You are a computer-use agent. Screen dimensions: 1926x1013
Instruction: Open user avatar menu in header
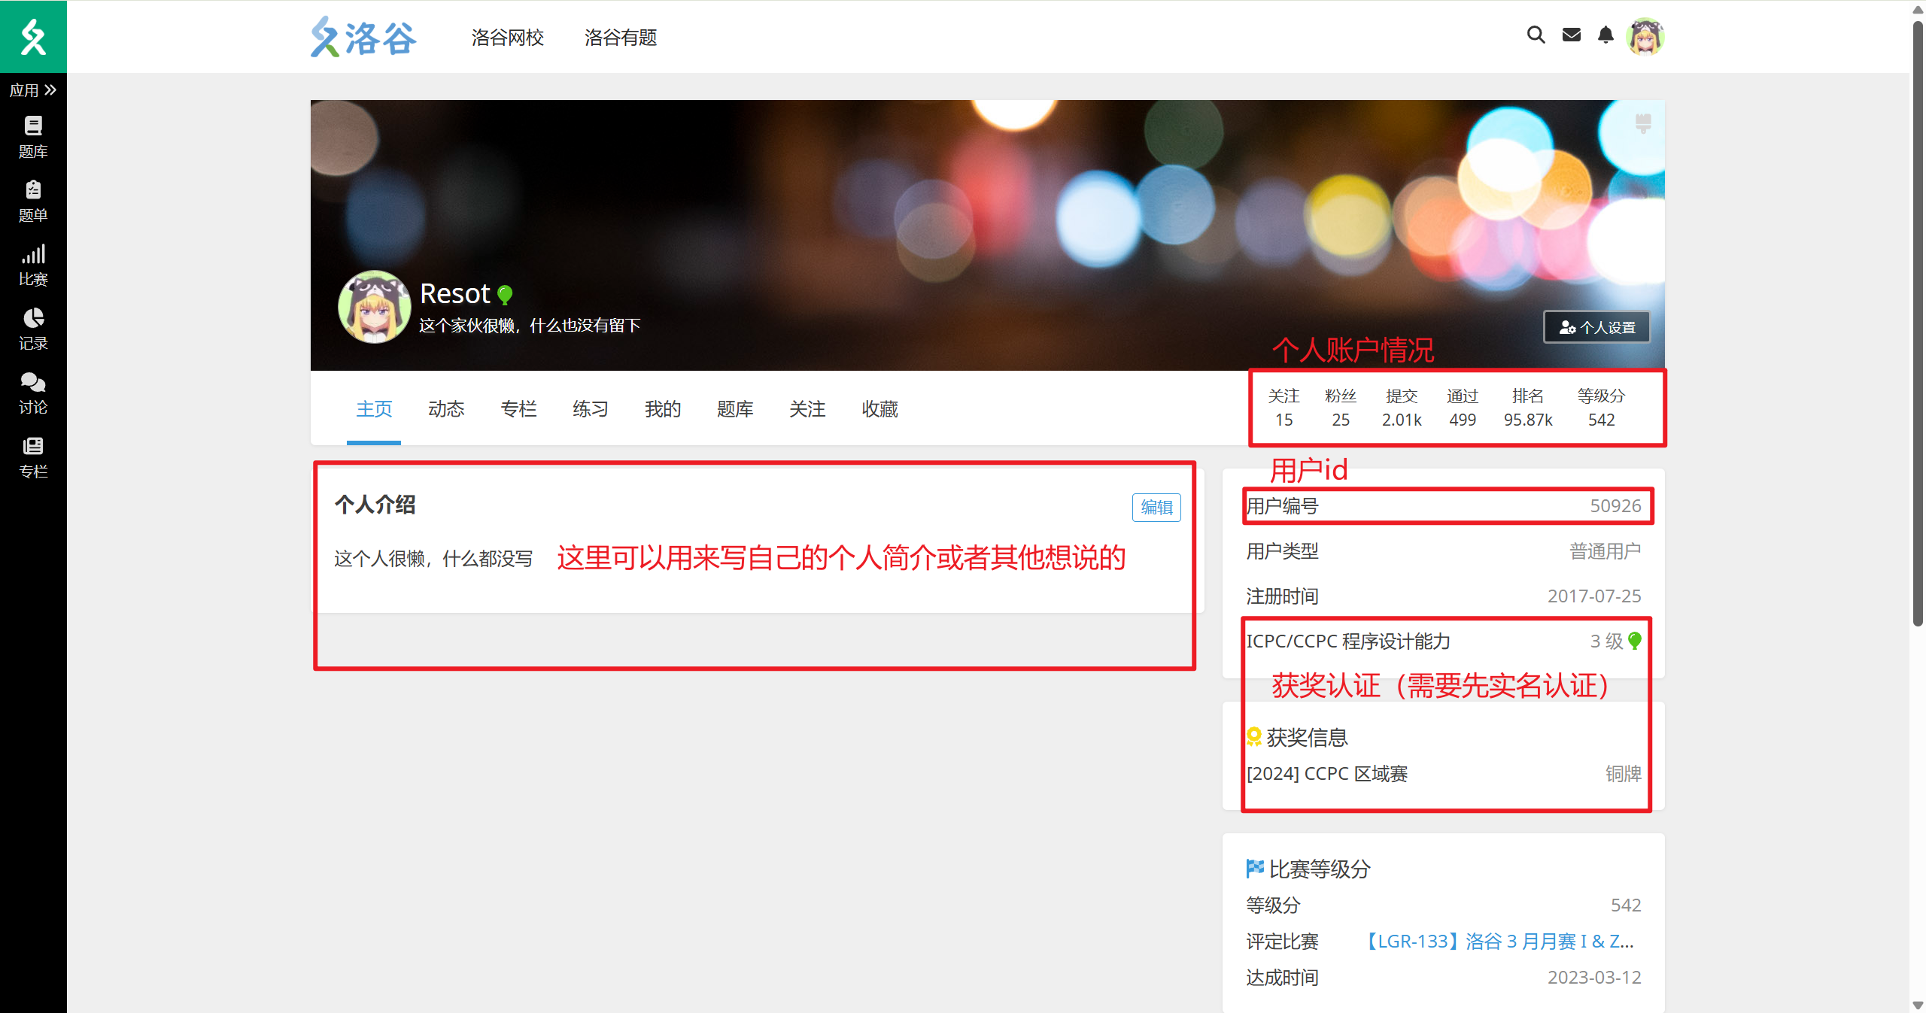coord(1645,36)
